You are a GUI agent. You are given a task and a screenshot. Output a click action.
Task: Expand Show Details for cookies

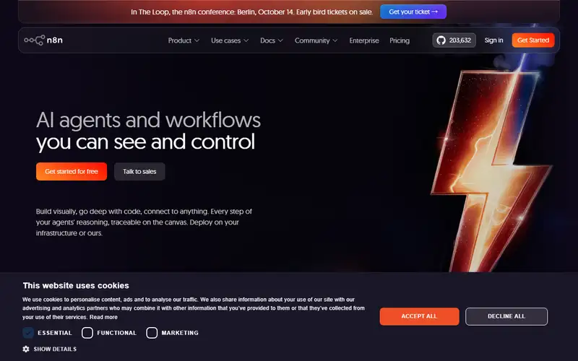[55, 349]
